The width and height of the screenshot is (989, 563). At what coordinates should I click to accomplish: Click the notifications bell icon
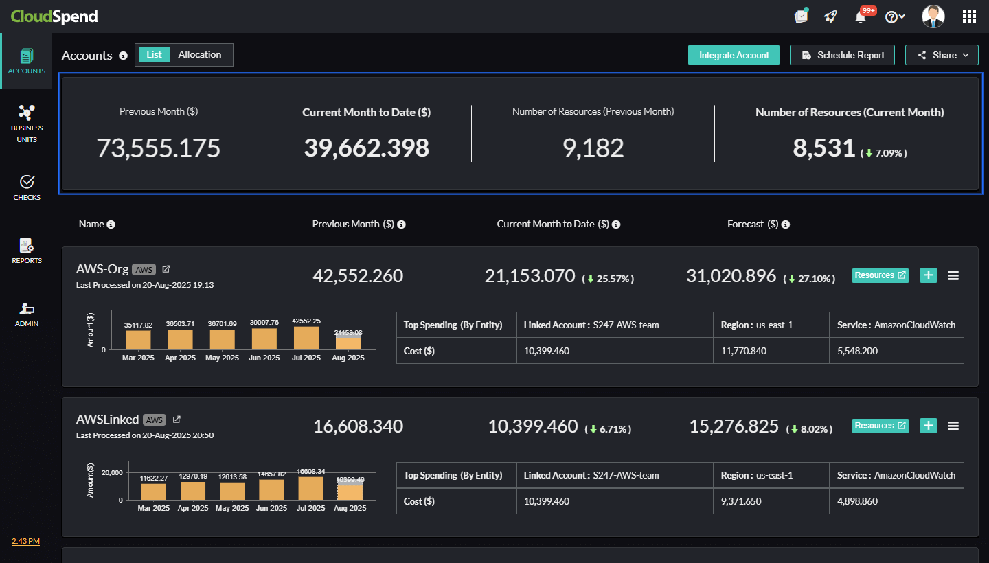point(861,16)
